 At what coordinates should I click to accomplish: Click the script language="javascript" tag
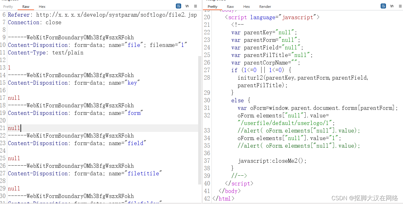pos(272,17)
